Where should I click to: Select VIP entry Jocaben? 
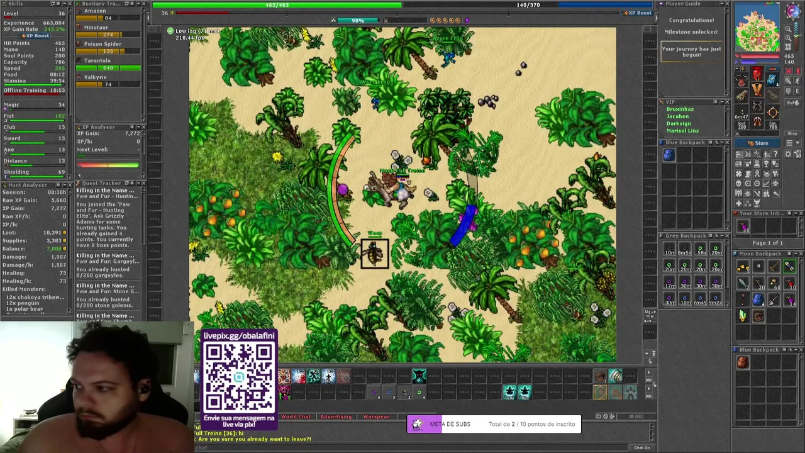[x=677, y=116]
